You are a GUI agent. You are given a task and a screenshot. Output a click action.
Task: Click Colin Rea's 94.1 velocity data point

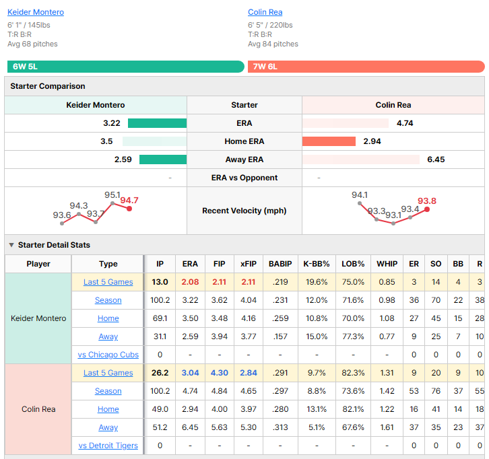coord(360,203)
